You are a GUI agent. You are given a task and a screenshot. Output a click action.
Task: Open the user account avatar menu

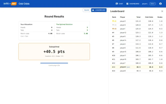click(x=160, y=4)
